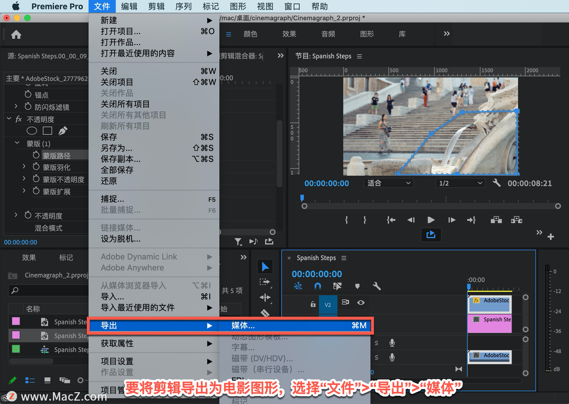Click the Export Frame button
Image resolution: width=569 pixels, height=404 pixels.
431,235
